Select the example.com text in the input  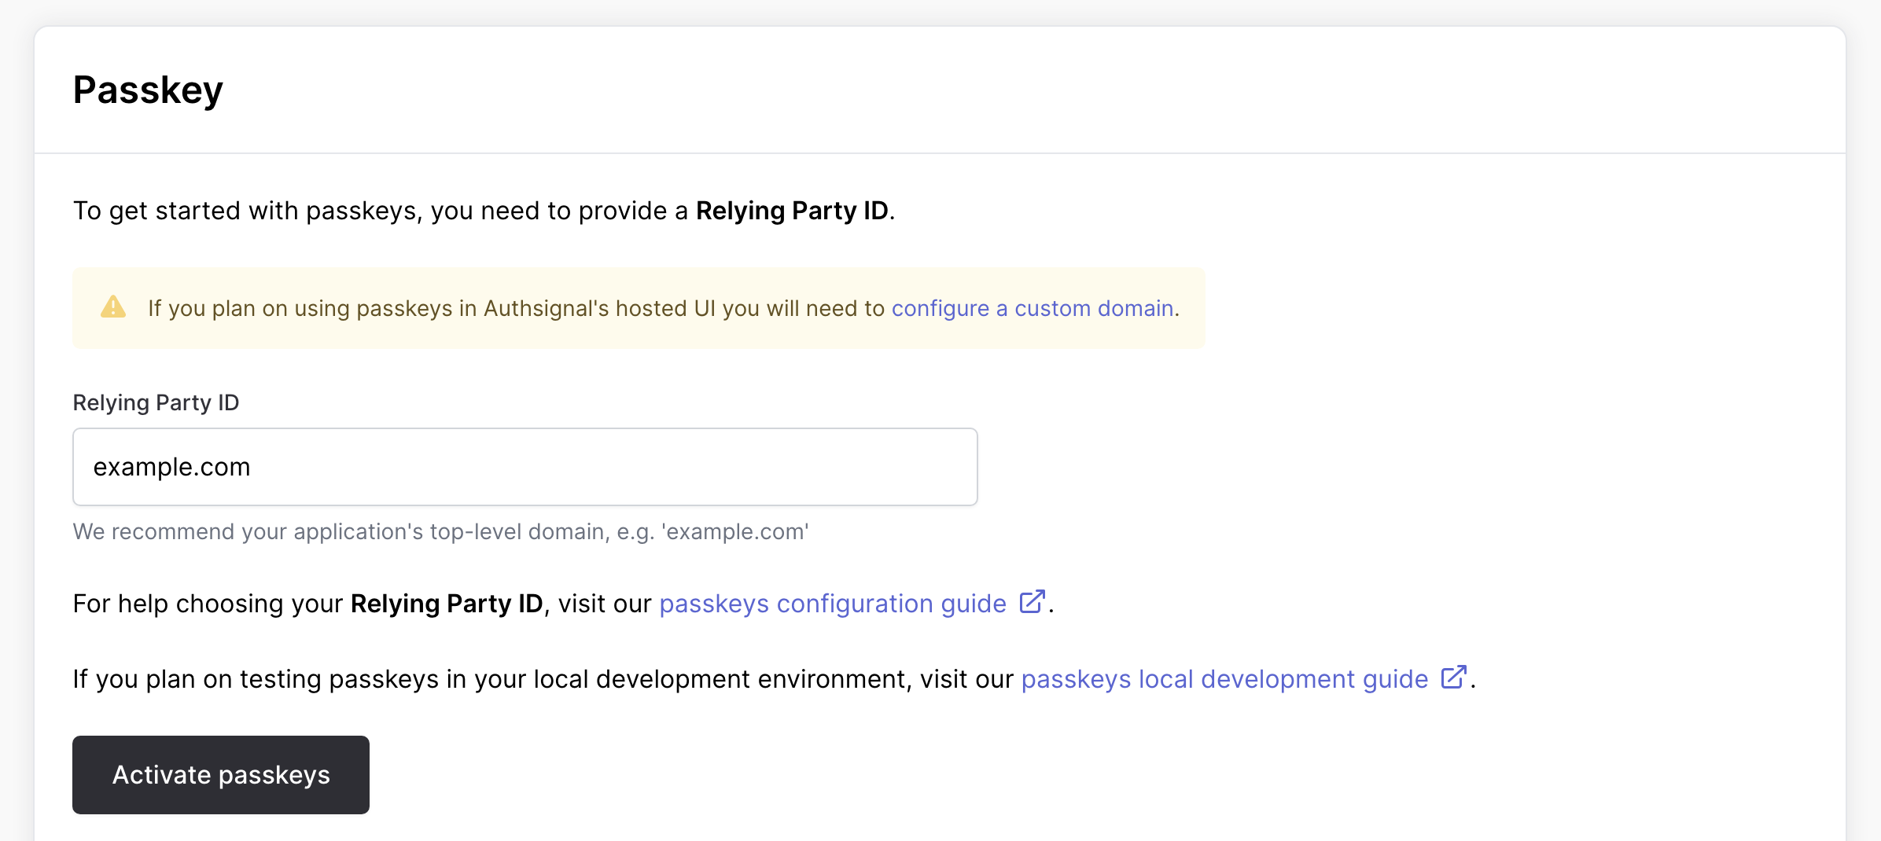coord(172,466)
